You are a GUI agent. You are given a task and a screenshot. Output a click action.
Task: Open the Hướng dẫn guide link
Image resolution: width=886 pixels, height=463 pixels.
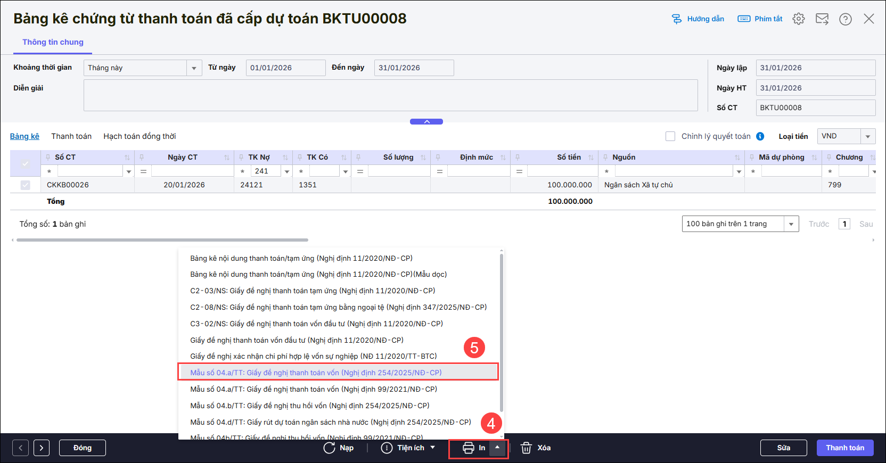[698, 19]
